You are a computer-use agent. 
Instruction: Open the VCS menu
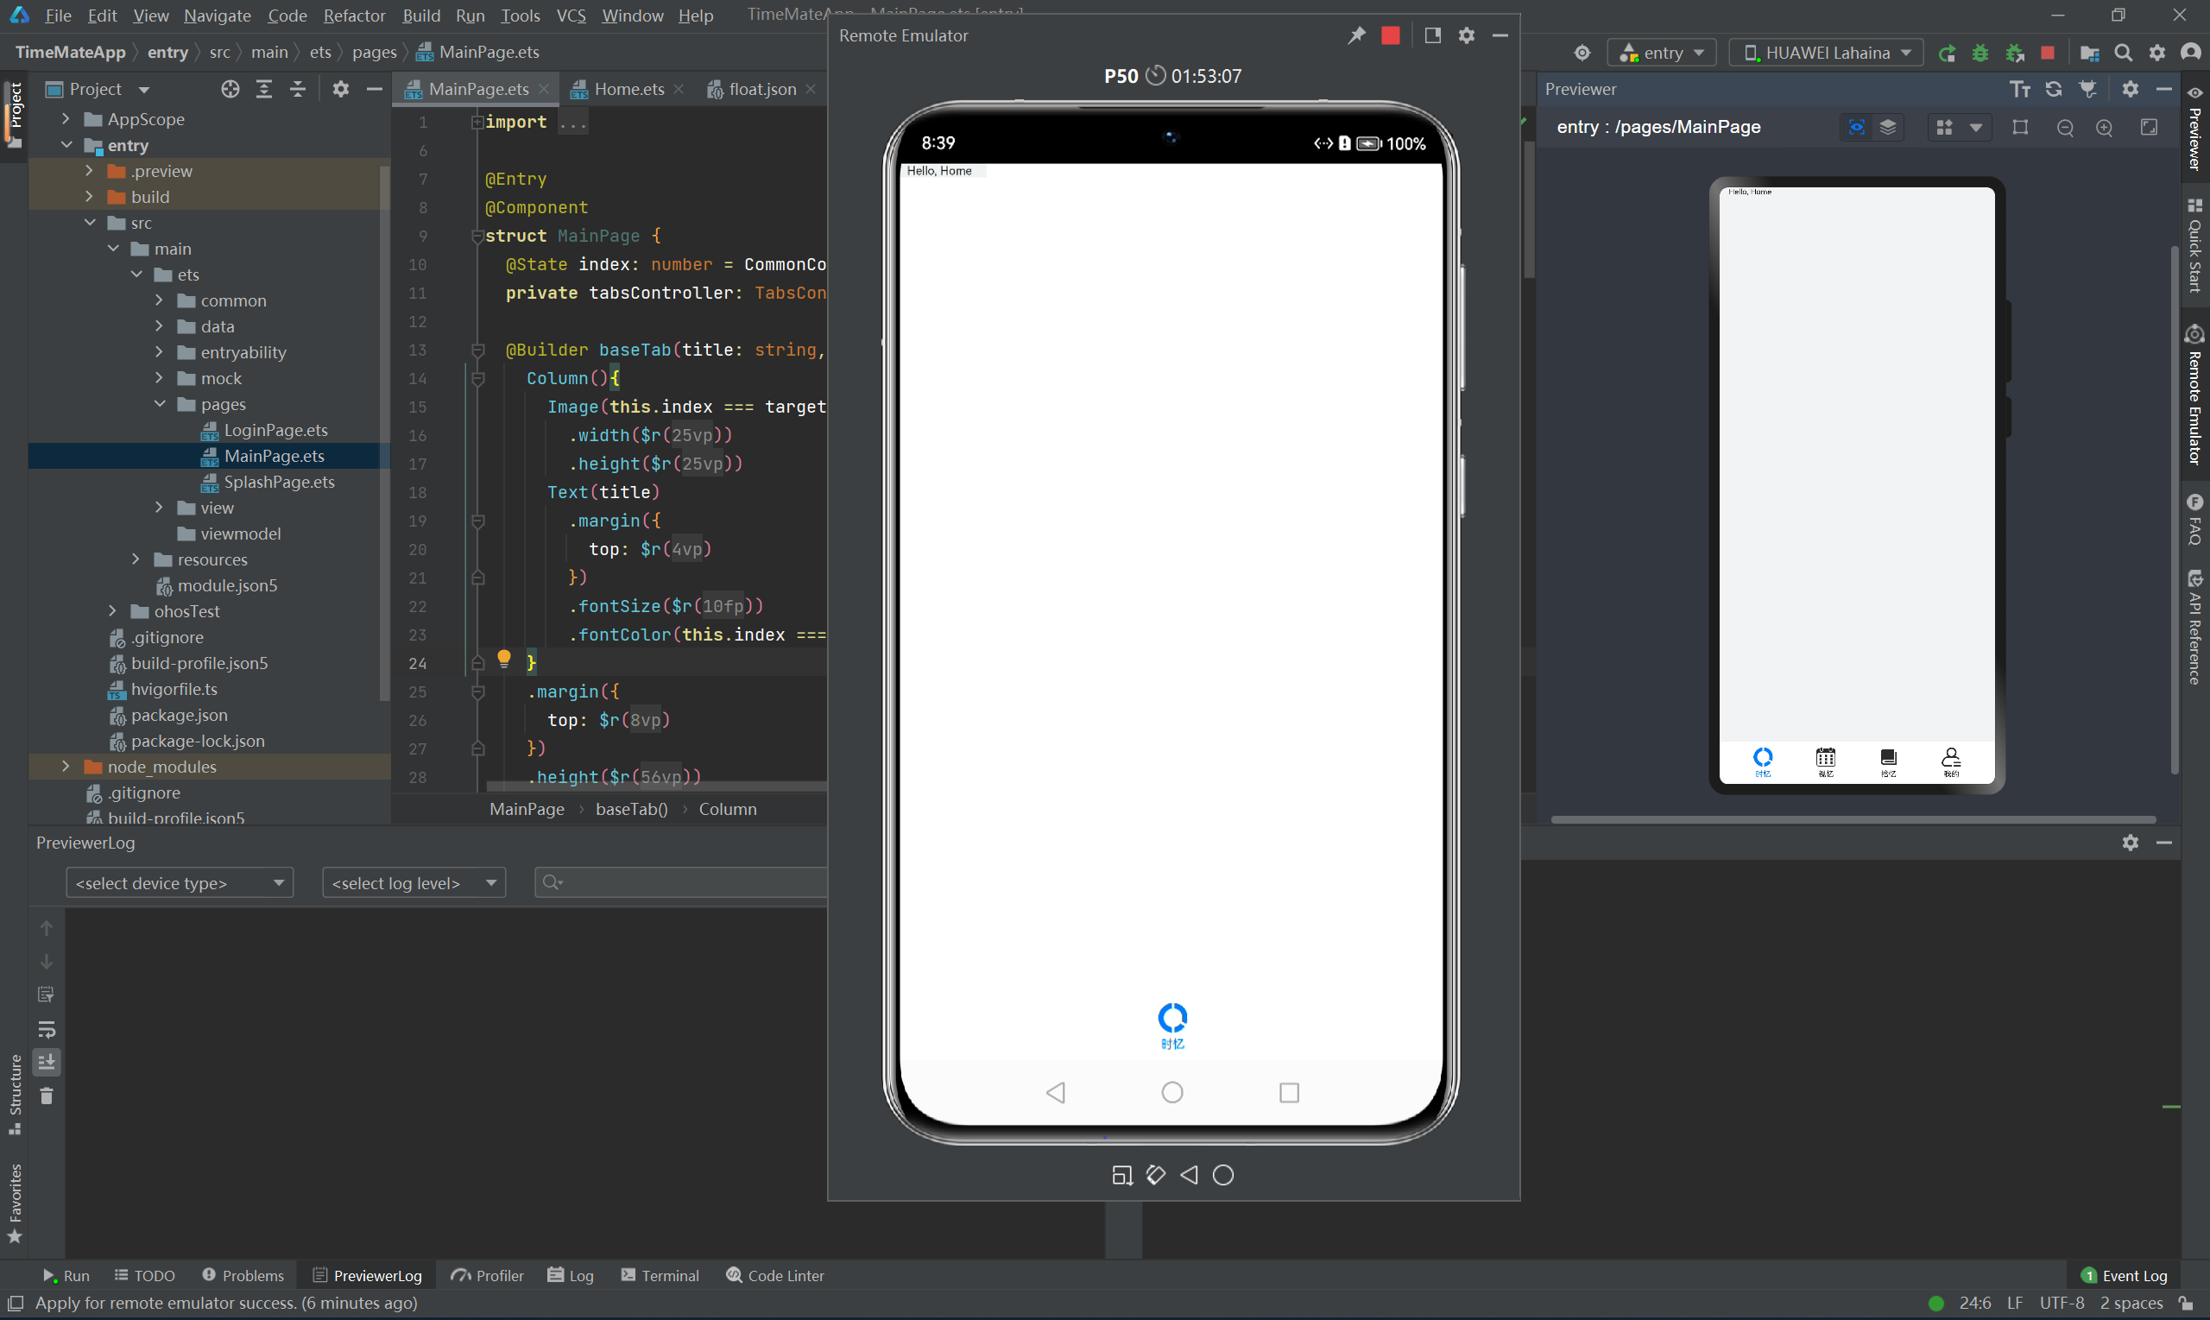tap(570, 16)
